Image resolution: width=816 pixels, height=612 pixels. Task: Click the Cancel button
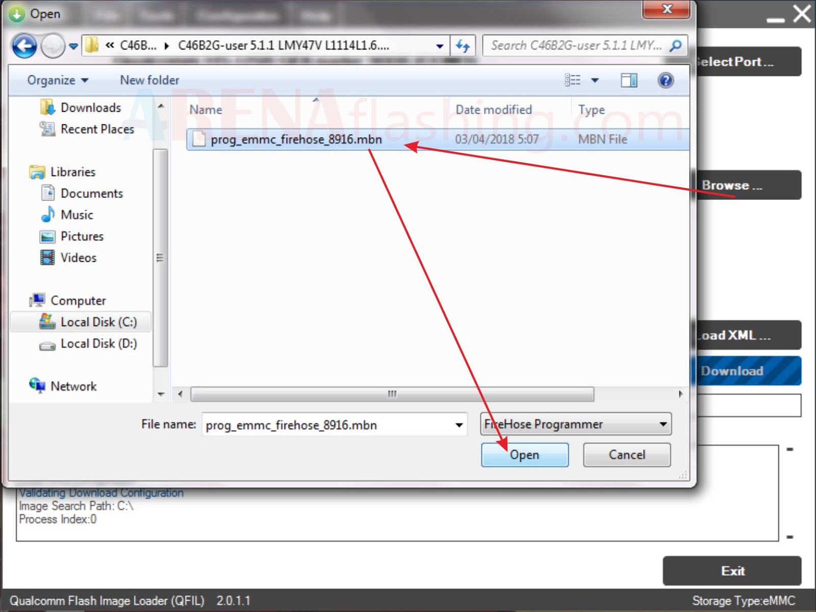coord(627,454)
